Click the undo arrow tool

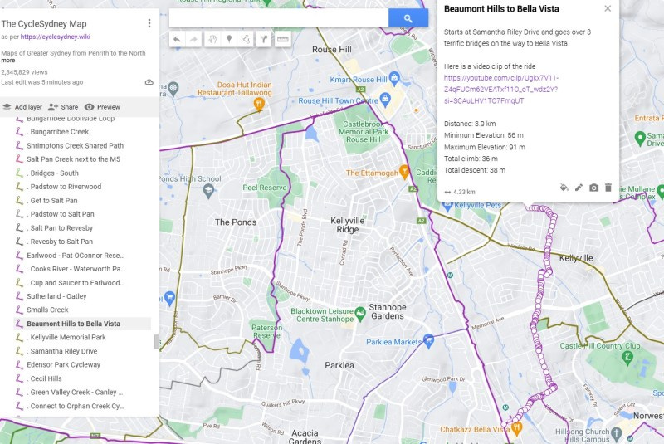pos(177,39)
